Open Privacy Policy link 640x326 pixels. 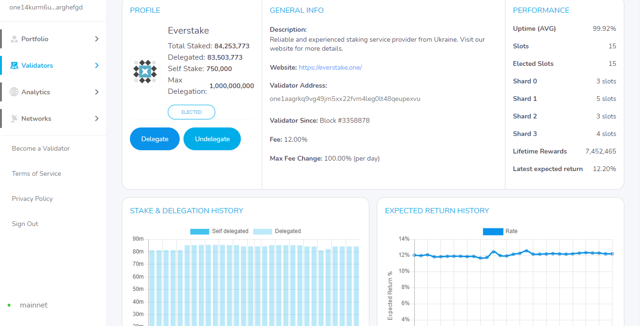point(32,199)
